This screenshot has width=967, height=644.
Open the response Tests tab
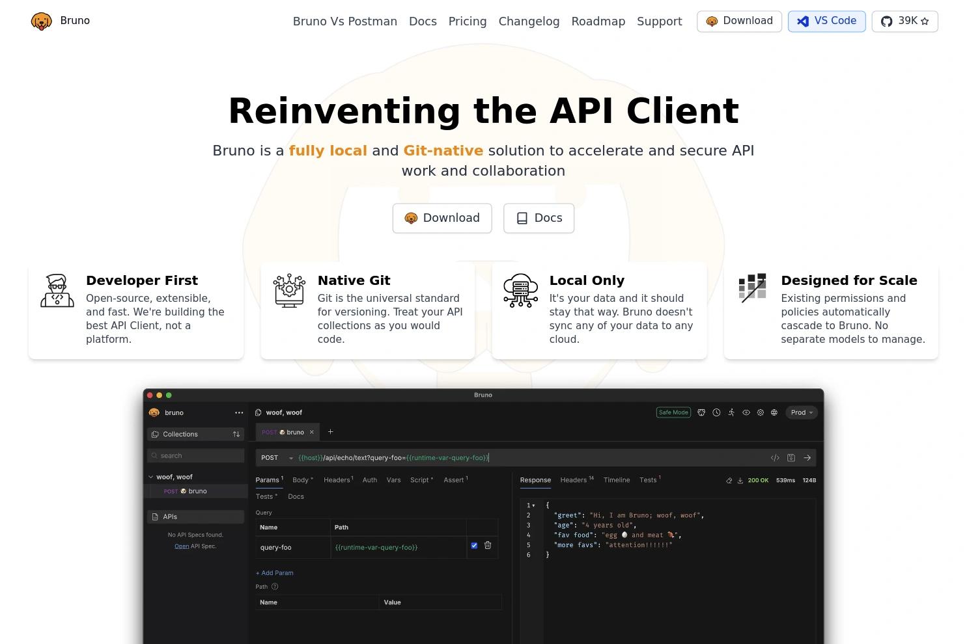tap(650, 480)
